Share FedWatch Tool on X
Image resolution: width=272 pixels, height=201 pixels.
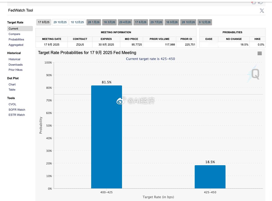(262, 11)
